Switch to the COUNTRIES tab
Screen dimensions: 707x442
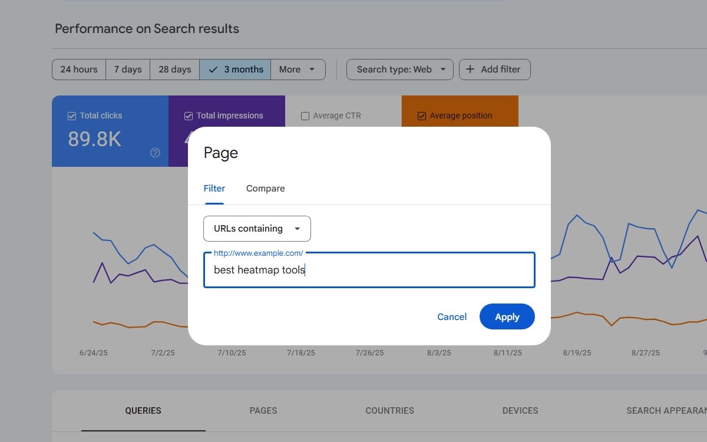(x=389, y=411)
